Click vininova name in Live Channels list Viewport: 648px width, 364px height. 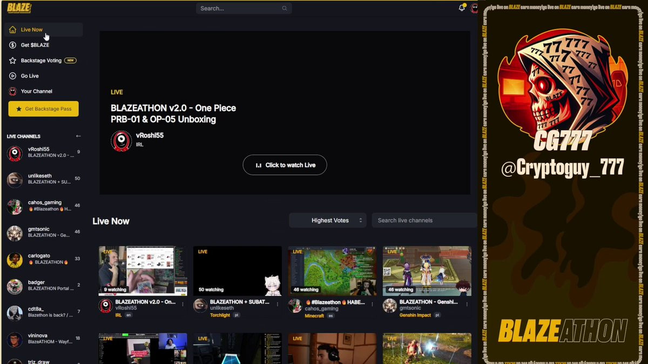pos(38,335)
